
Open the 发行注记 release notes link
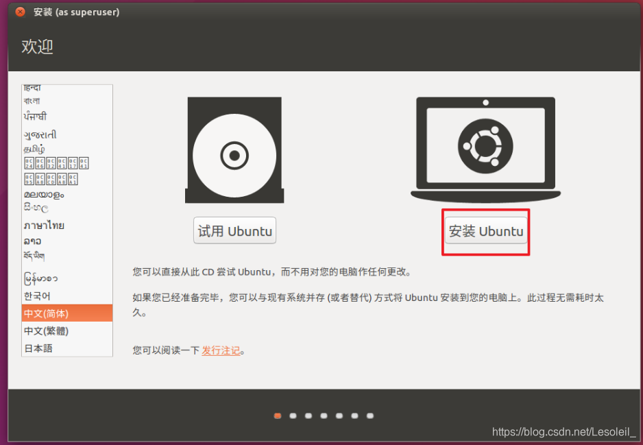click(x=221, y=350)
